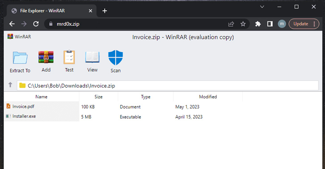
Task: Run the Test clipboard tool
Action: 69,57
